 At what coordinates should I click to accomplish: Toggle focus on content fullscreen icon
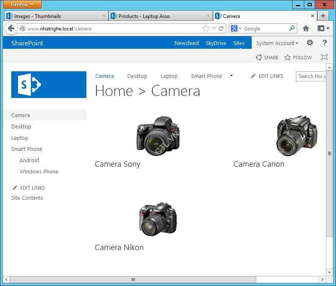click(324, 58)
